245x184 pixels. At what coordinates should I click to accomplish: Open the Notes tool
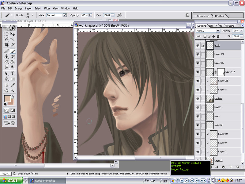coord(6,85)
